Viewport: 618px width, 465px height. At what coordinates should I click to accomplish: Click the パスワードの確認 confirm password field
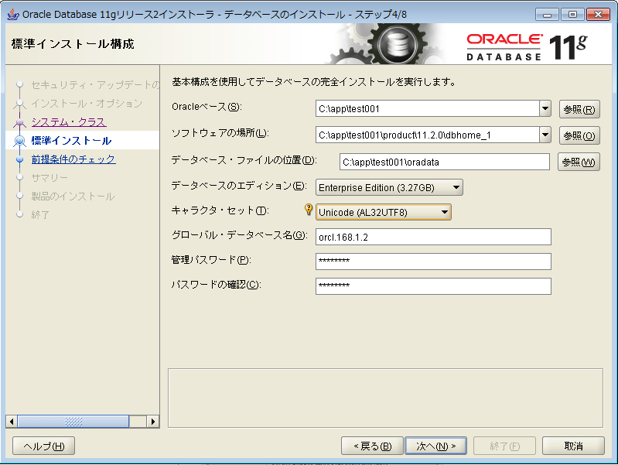point(433,286)
